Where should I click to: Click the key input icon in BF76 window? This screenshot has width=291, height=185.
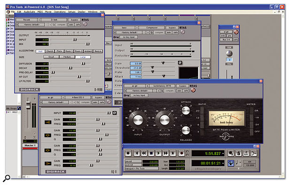(127, 96)
